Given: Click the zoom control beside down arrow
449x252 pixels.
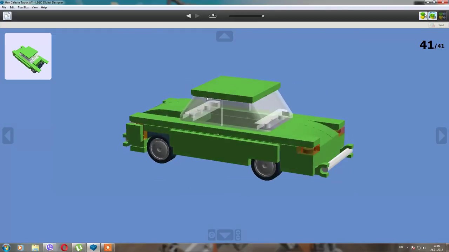Looking at the screenshot, I should [x=238, y=235].
